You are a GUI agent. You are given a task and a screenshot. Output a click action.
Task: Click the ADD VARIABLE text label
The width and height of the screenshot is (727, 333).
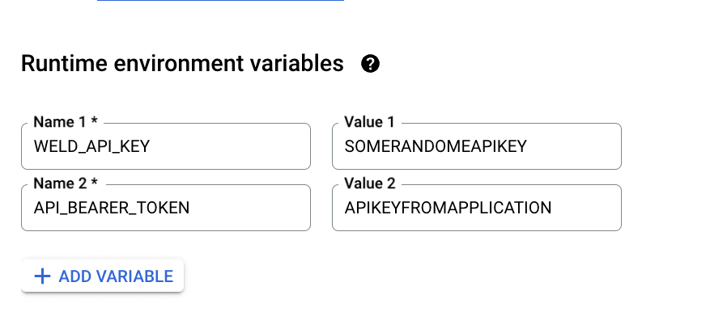(116, 276)
